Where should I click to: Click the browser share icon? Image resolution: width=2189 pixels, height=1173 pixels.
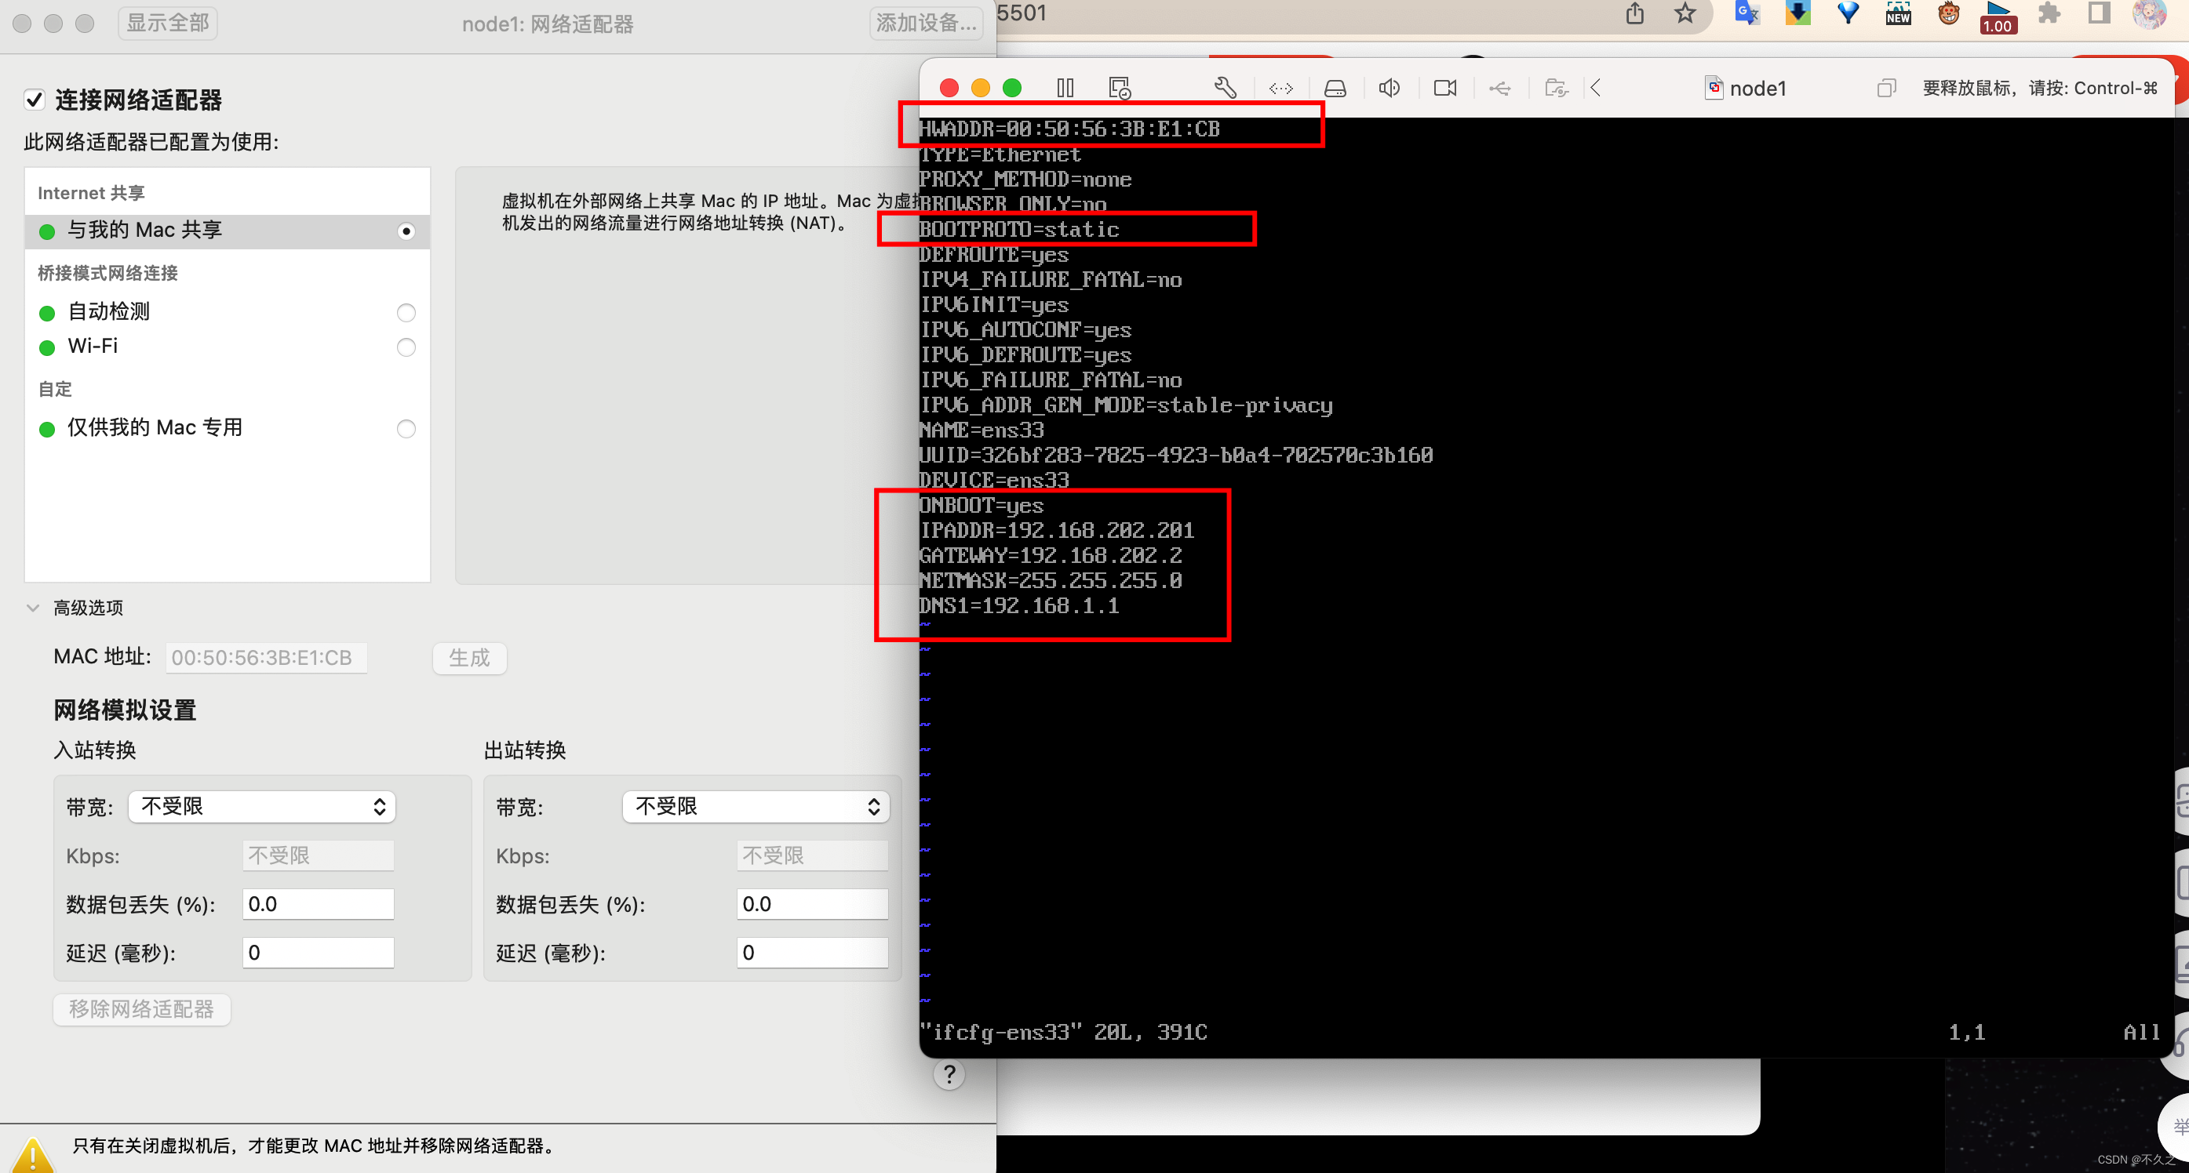pos(1635,13)
